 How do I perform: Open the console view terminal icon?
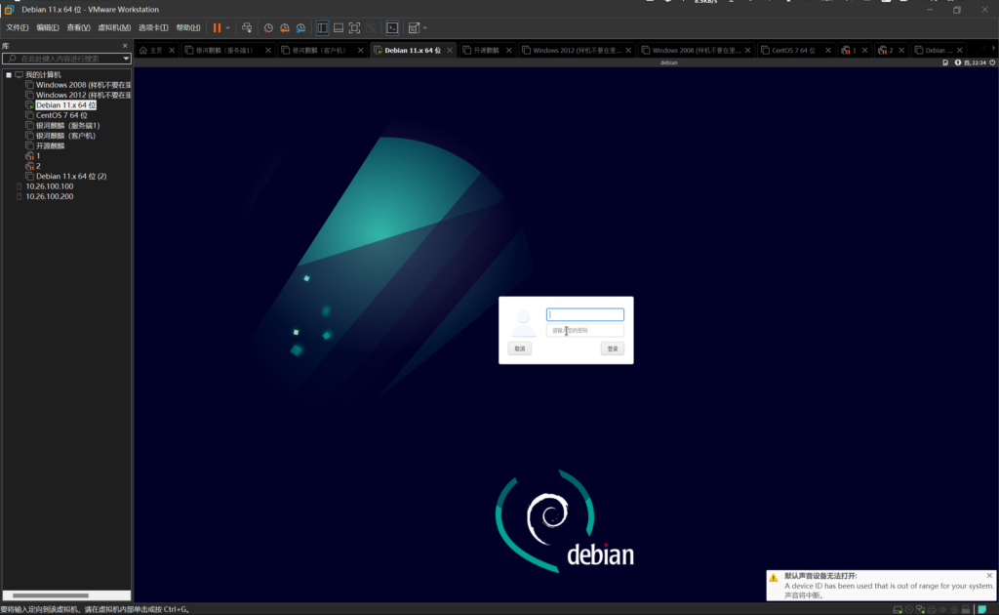[x=392, y=28]
